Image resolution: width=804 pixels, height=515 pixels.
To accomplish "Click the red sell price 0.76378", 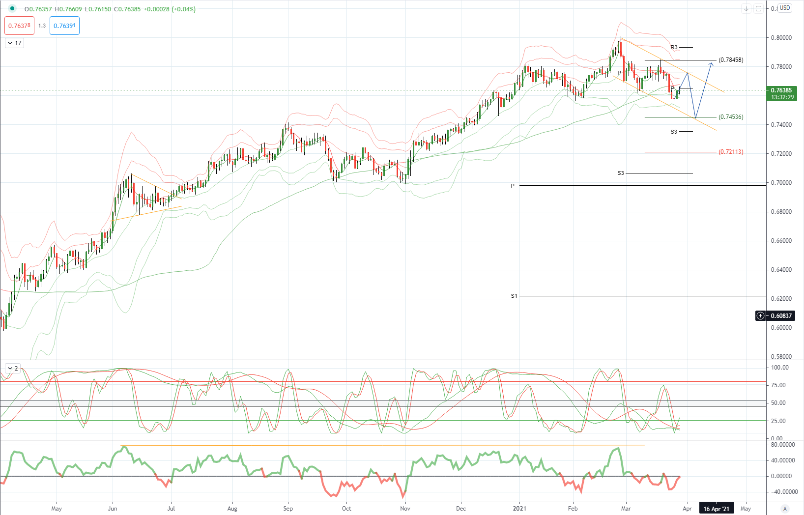I will click(x=19, y=26).
